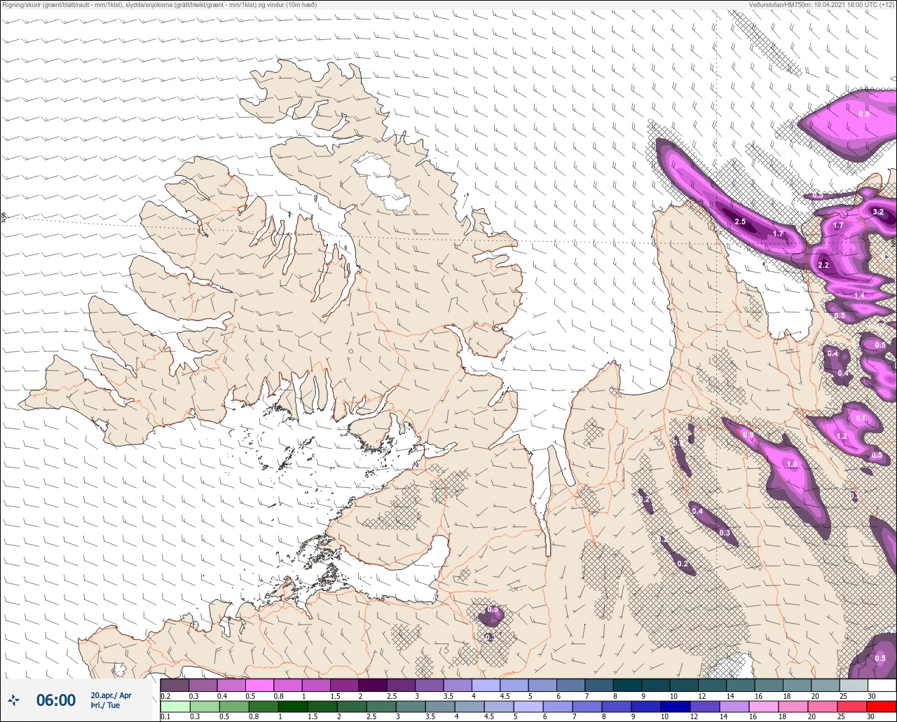
Task: Click the 1.2 precipitation value on the map
Action: [x=842, y=436]
